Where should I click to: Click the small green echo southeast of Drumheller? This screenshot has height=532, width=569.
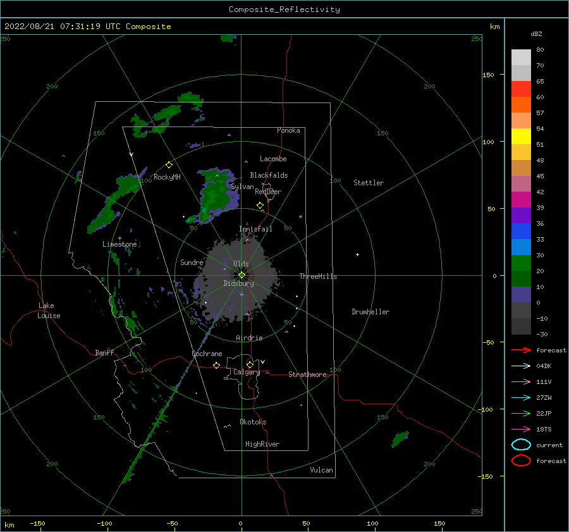pos(400,439)
